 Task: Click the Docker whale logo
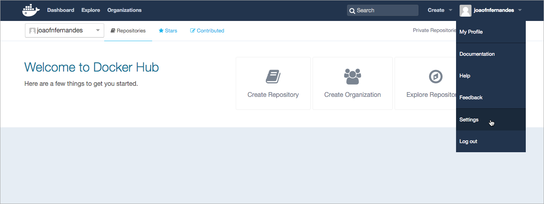(x=31, y=10)
